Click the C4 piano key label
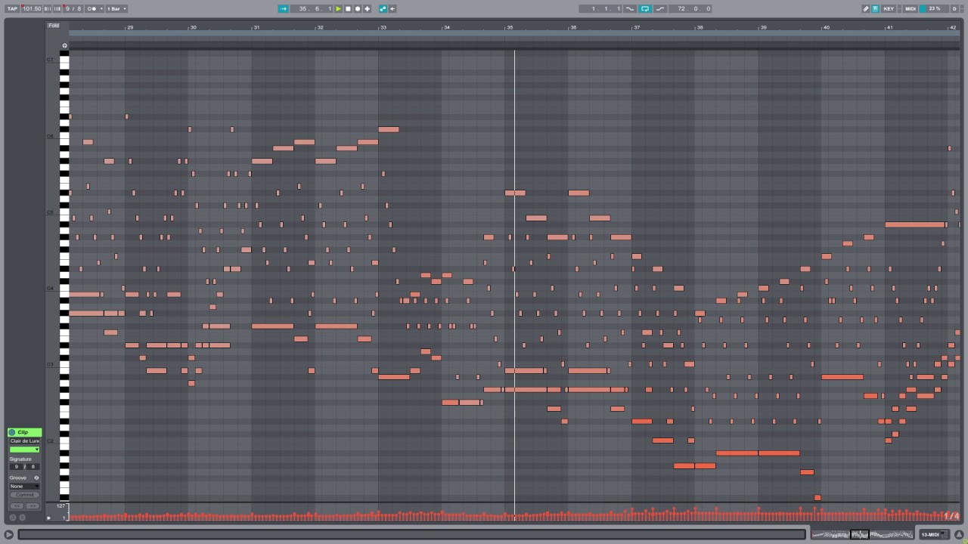 [x=51, y=288]
